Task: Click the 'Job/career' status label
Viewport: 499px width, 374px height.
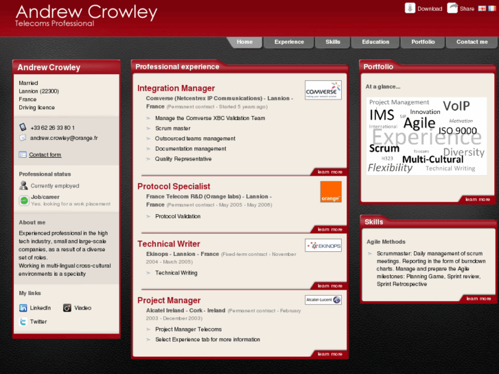Action: [x=45, y=197]
